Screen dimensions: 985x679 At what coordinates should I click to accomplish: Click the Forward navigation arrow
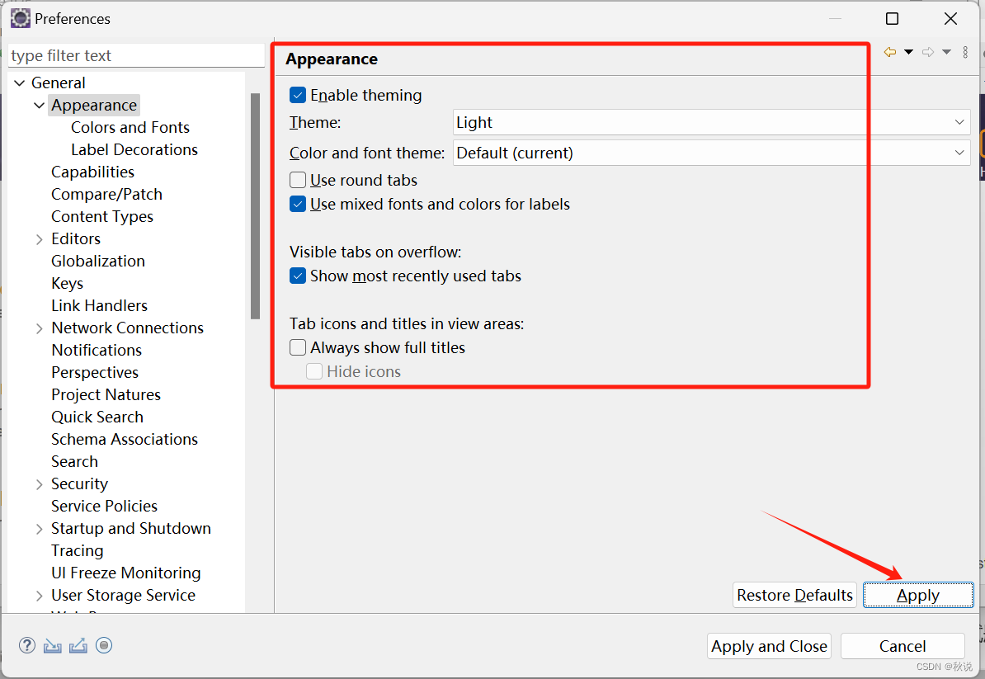click(x=928, y=52)
